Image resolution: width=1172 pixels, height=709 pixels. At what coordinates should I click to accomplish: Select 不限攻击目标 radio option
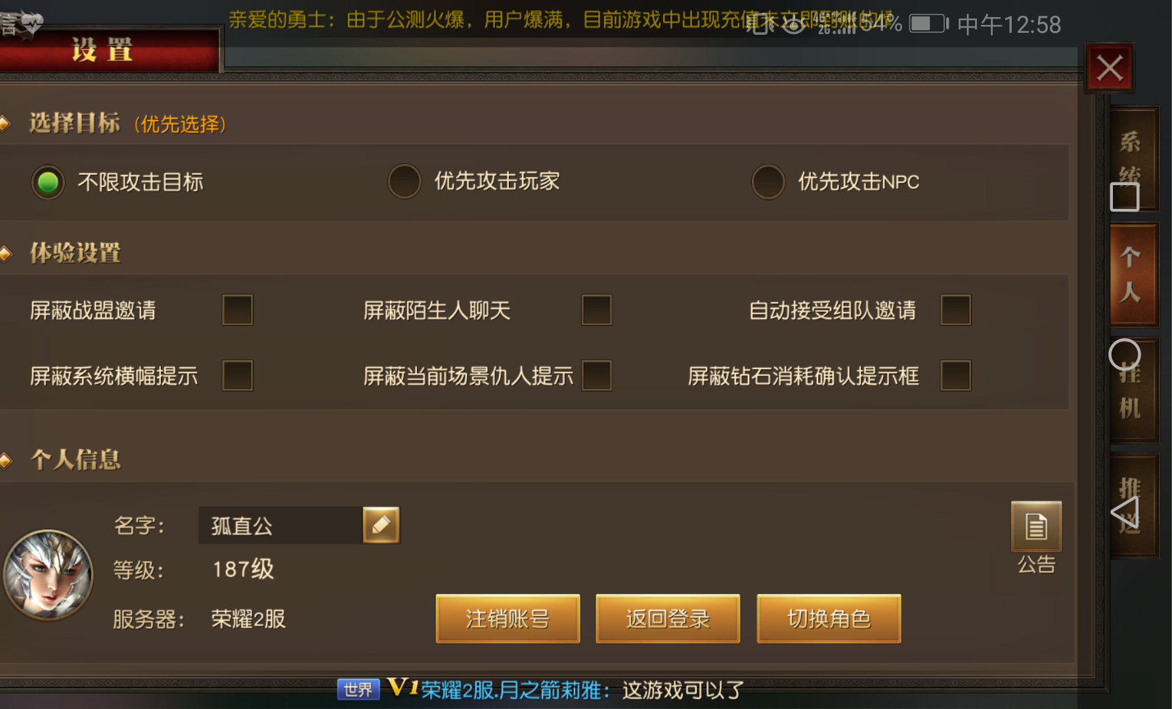click(x=48, y=182)
